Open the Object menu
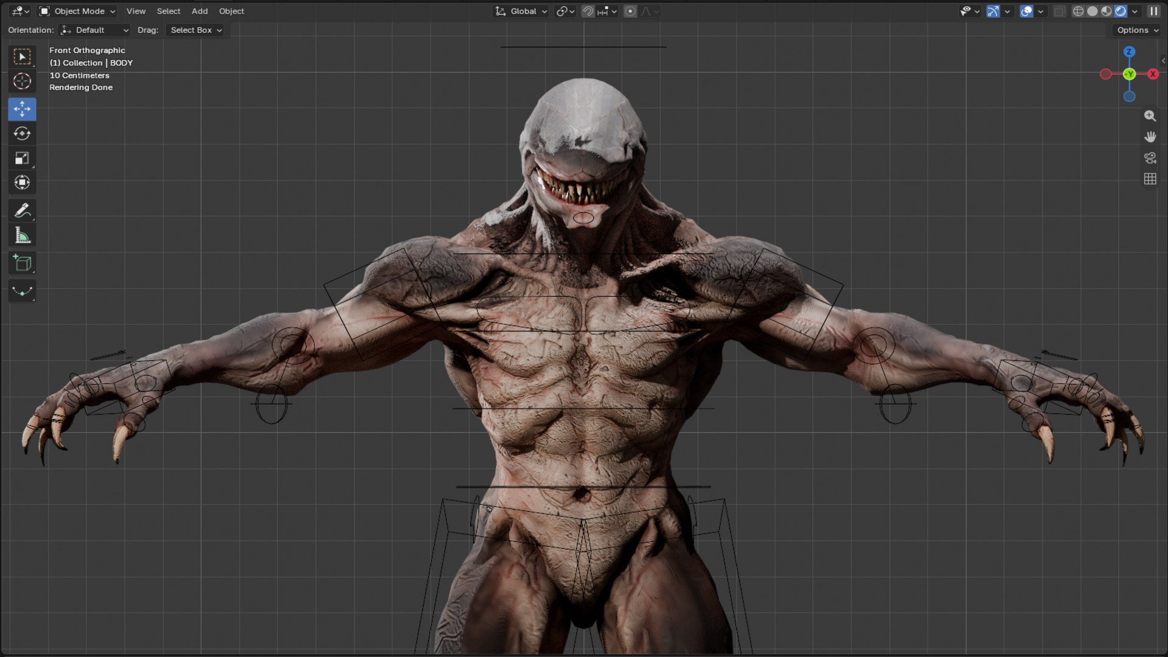This screenshot has width=1168, height=657. pyautogui.click(x=231, y=11)
